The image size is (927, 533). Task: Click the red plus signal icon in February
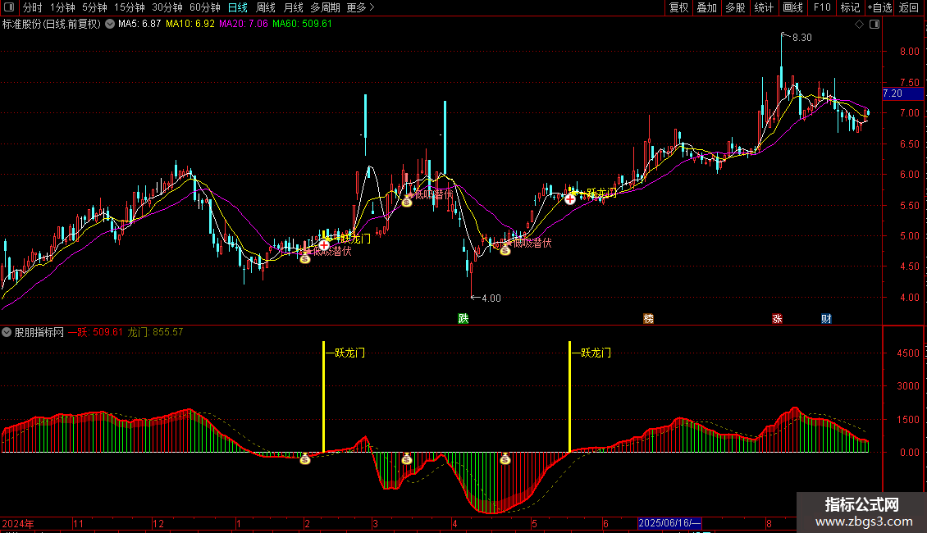point(324,244)
